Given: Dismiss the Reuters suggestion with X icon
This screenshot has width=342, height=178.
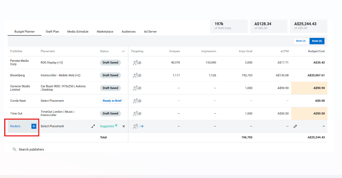Looking at the screenshot, I should [x=124, y=126].
